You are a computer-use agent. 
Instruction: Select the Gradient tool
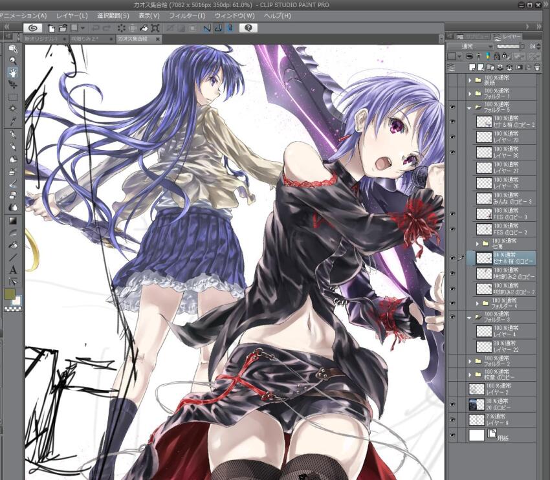coord(13,221)
